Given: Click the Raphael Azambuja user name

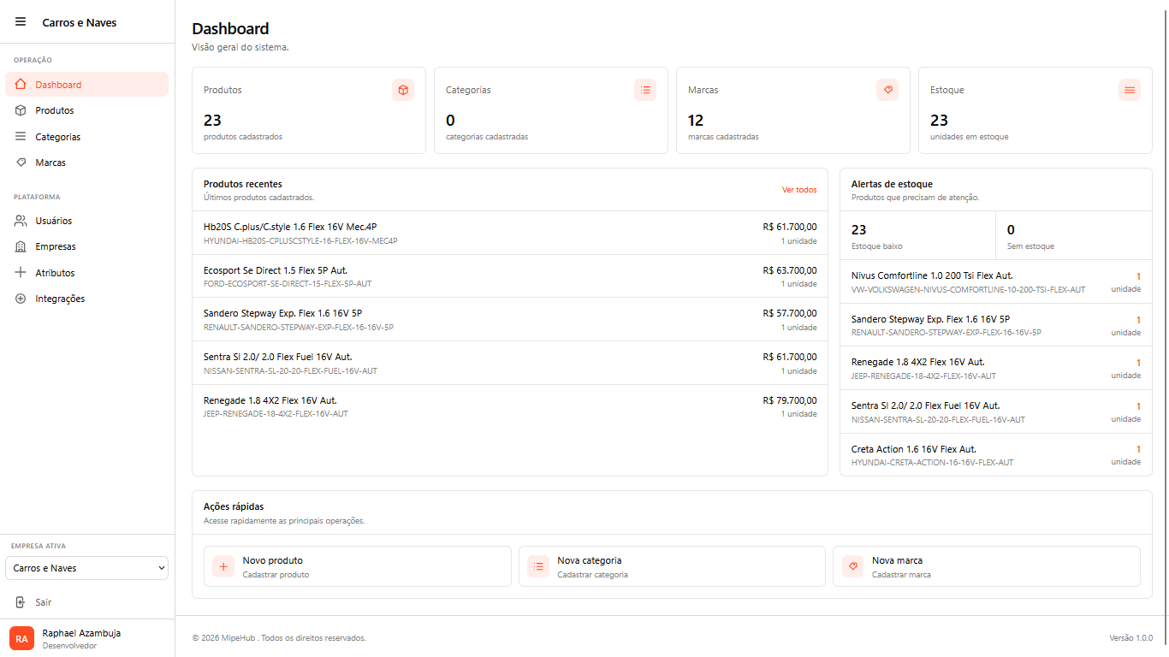Looking at the screenshot, I should (x=81, y=633).
